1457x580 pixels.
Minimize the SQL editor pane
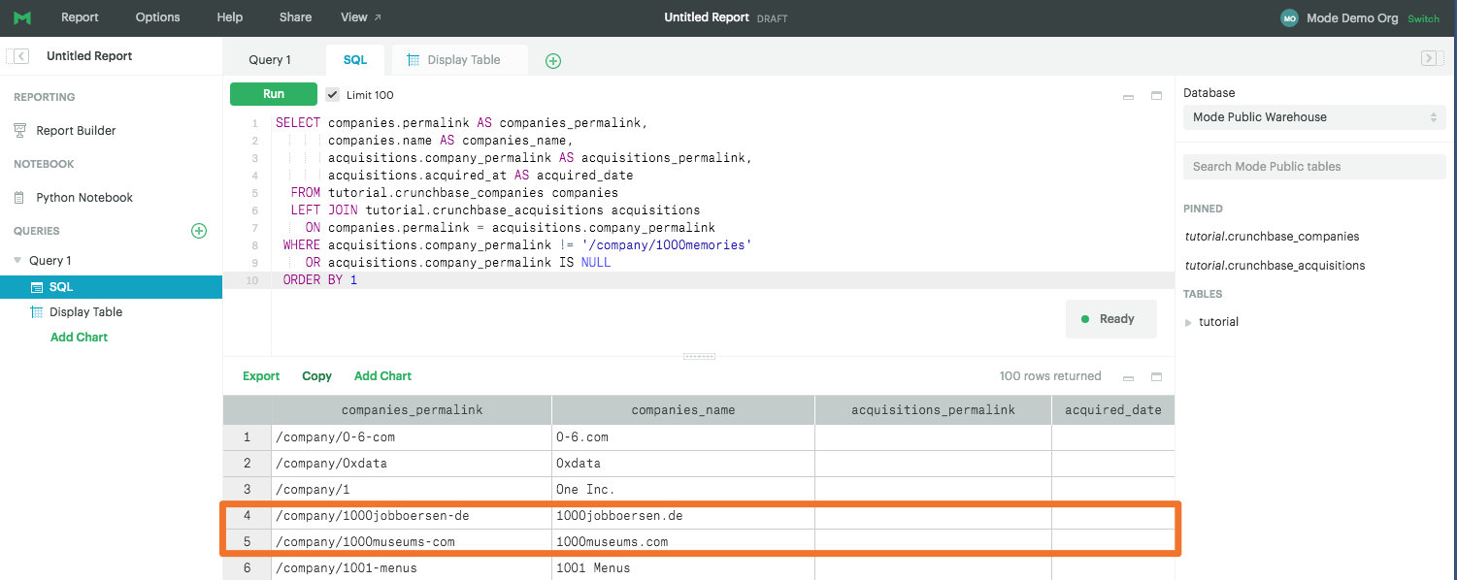(x=1128, y=96)
